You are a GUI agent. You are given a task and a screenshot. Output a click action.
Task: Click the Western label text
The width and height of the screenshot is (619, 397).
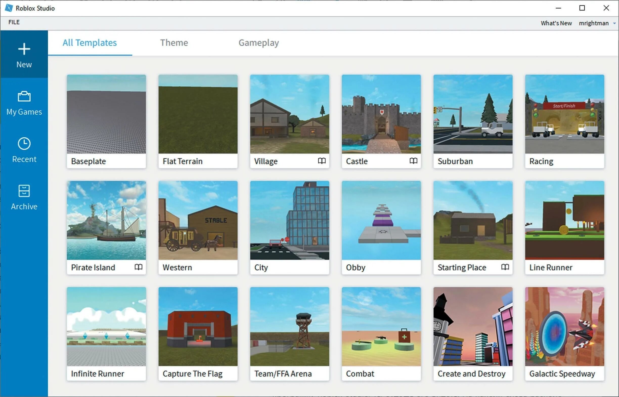coord(177,268)
